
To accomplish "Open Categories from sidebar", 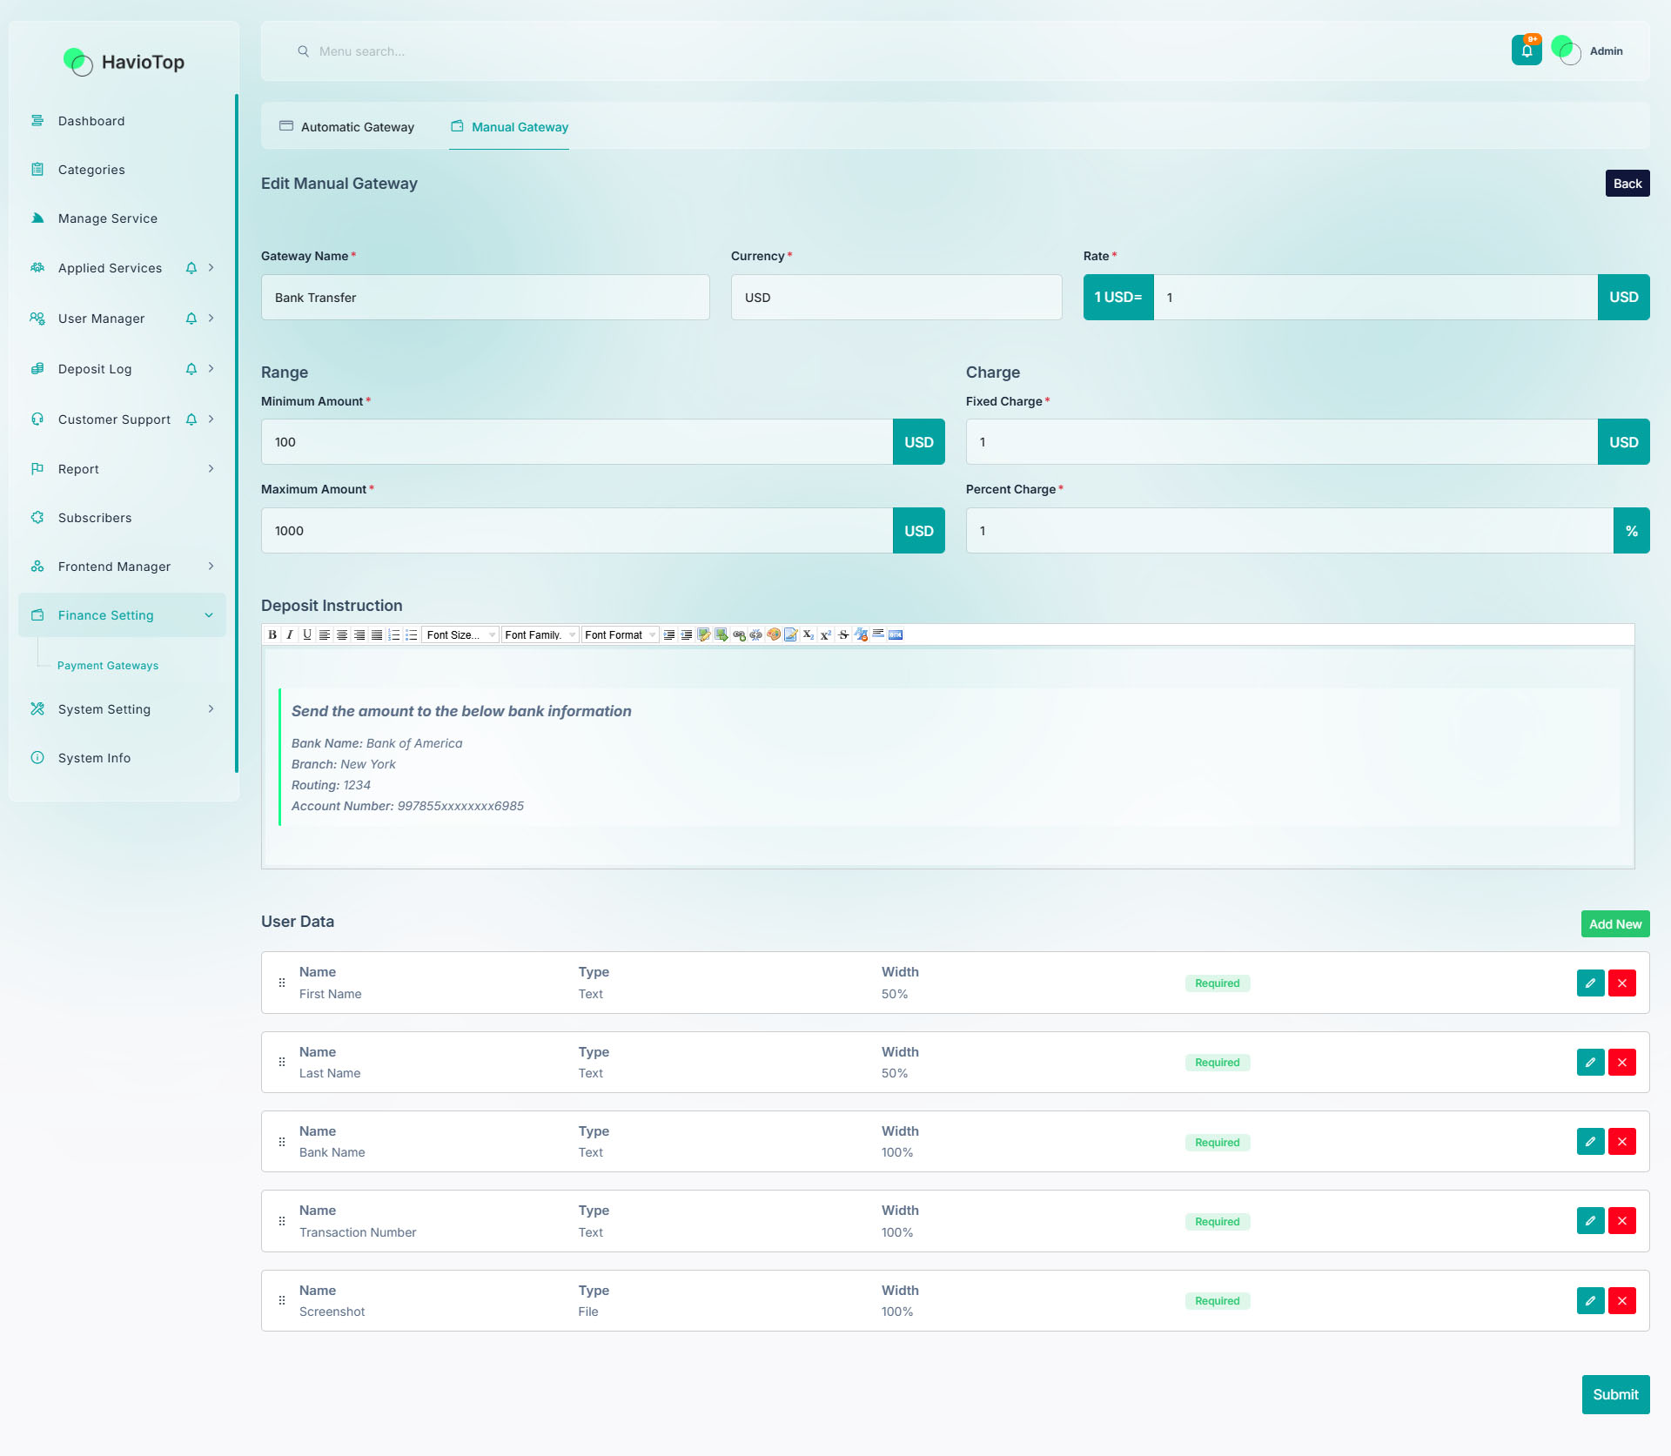I will pos(122,170).
